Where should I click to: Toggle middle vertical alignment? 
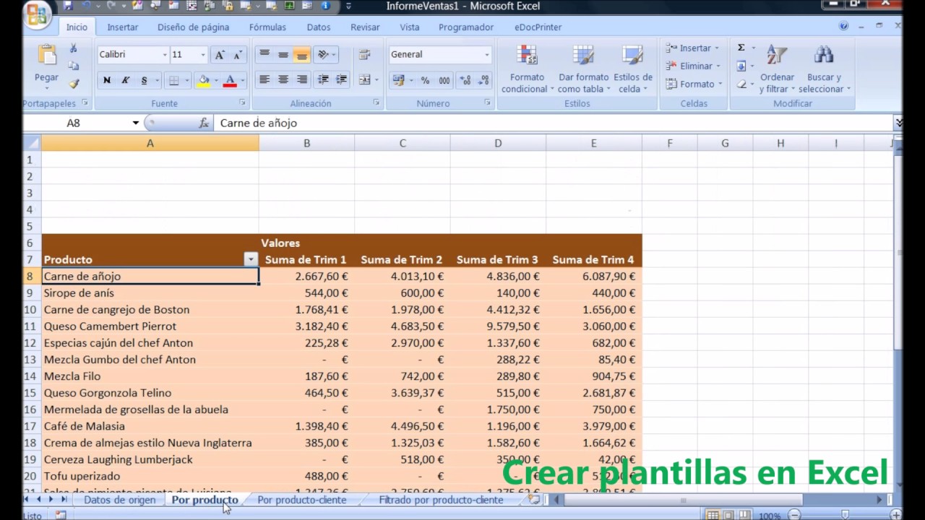[x=283, y=55]
